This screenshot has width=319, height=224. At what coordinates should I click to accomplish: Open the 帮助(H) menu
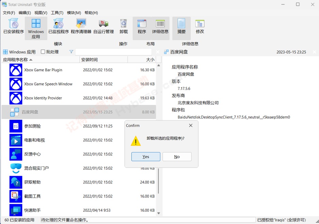pyautogui.click(x=91, y=13)
